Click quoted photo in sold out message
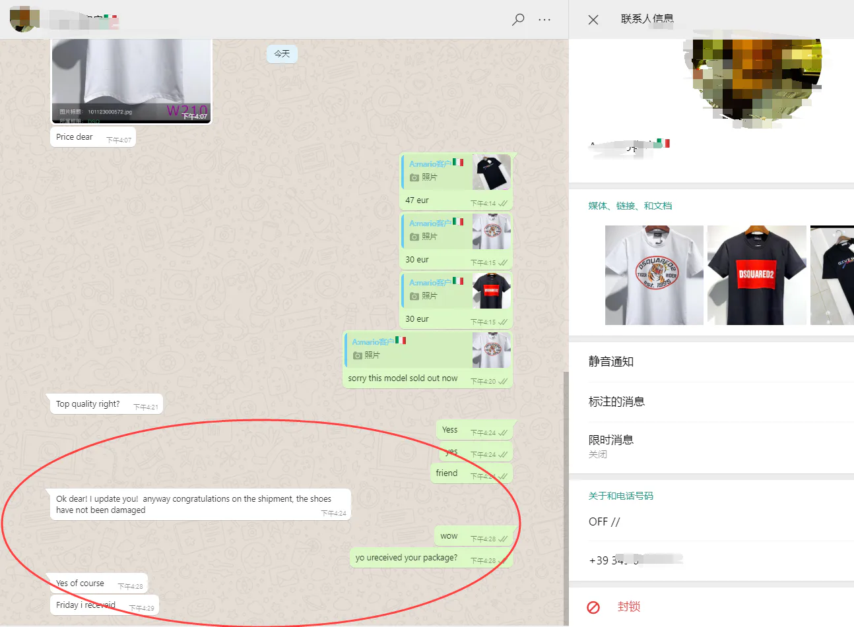Image resolution: width=854 pixels, height=627 pixels. (x=492, y=350)
